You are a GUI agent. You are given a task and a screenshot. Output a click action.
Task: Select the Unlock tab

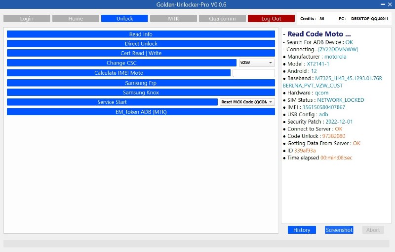[x=124, y=19]
